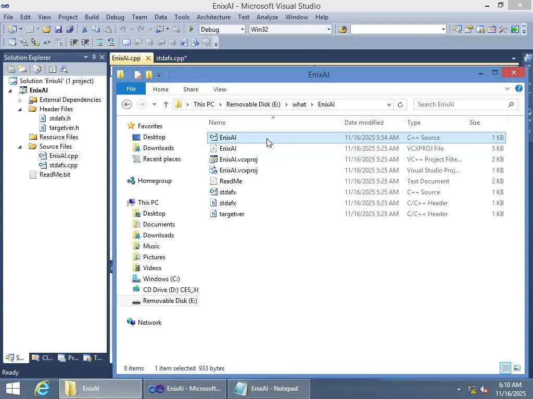The width and height of the screenshot is (533, 399).
Task: Click the Refresh button beside address bar
Action: (x=400, y=104)
